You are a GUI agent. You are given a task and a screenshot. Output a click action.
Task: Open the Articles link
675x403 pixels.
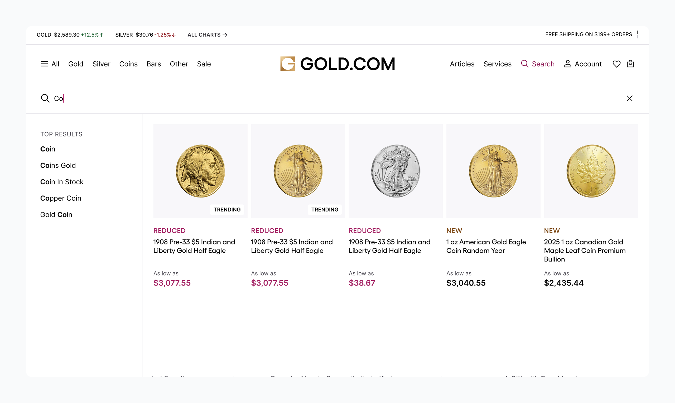click(462, 64)
